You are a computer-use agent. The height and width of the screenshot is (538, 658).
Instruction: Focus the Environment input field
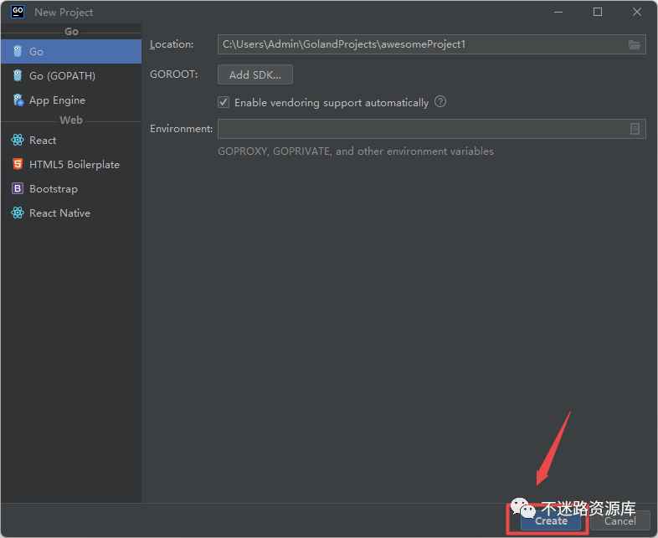pyautogui.click(x=431, y=129)
